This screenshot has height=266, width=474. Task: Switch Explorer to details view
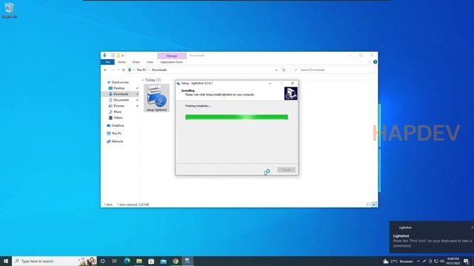[x=368, y=205]
